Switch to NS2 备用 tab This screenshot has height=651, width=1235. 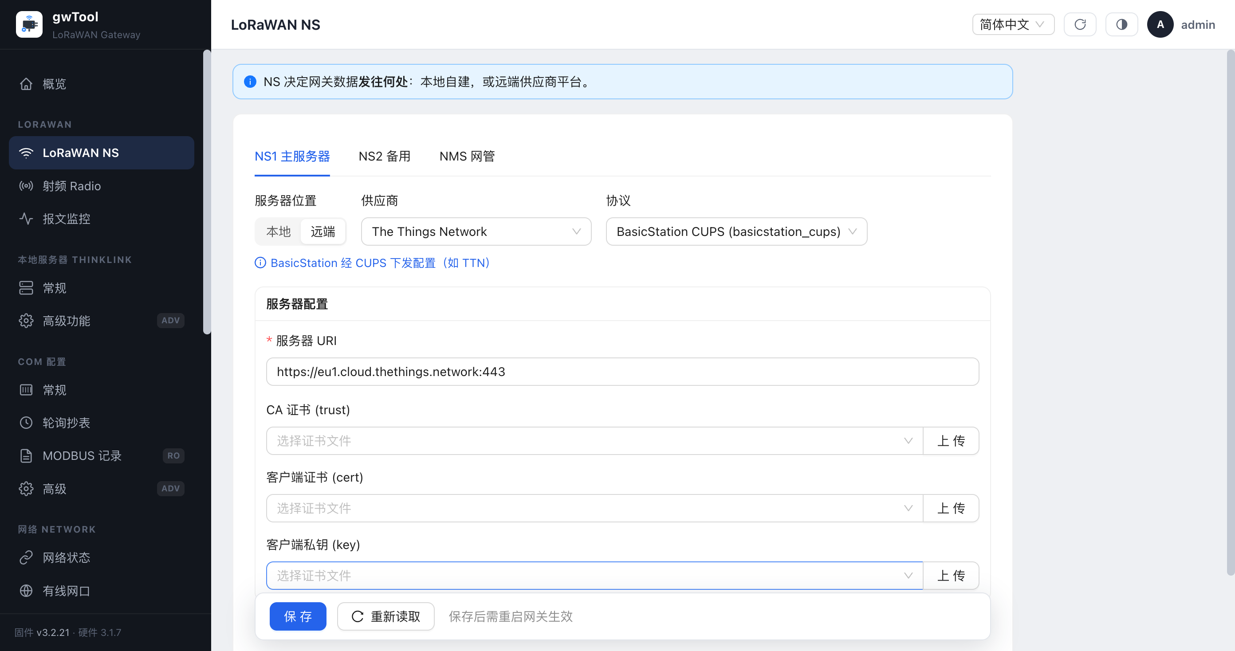point(385,156)
